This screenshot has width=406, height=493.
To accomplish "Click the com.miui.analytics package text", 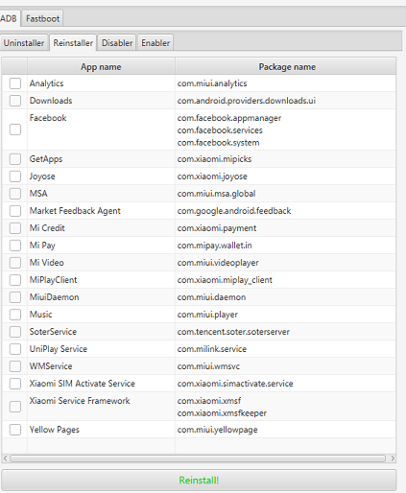I will click(x=212, y=83).
